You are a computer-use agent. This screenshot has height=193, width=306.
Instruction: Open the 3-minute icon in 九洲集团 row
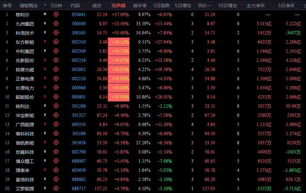point(56,24)
